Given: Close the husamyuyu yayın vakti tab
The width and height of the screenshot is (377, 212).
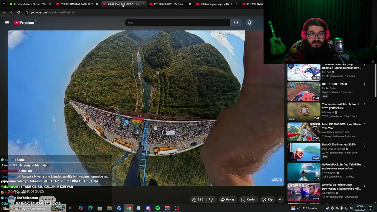Looking at the screenshot, I should click(x=237, y=4).
